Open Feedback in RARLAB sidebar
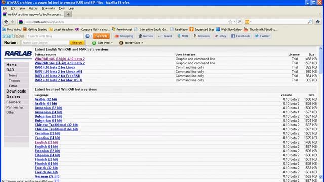324x182 pixels. coord(14,102)
